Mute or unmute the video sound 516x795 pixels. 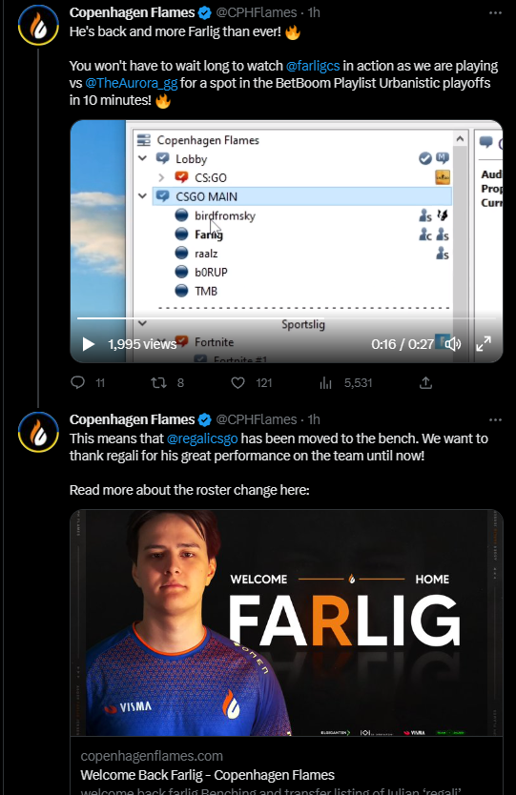point(453,344)
